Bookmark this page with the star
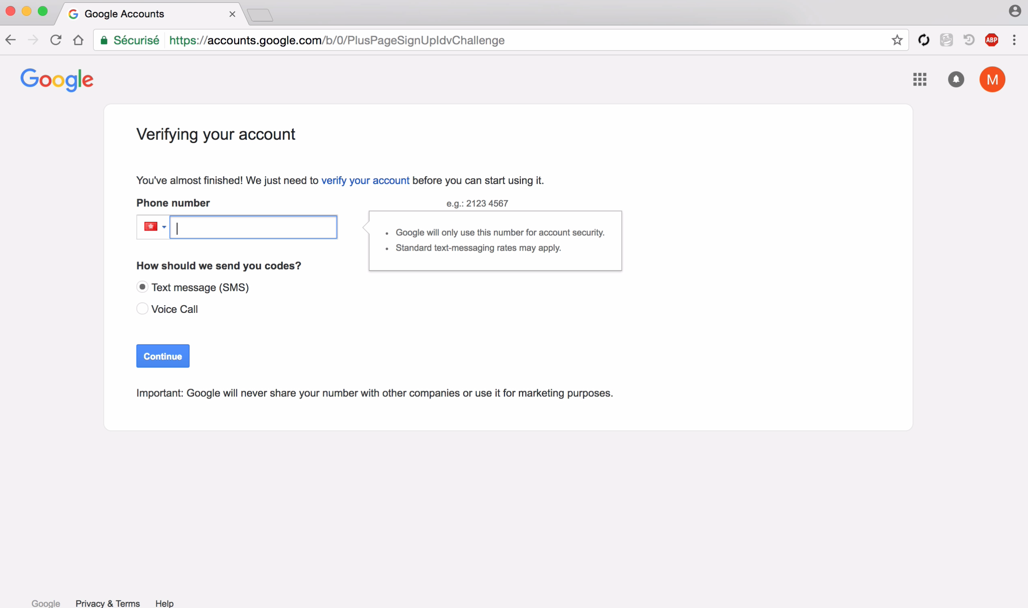Screen dimensions: 1028x608 (x=897, y=40)
